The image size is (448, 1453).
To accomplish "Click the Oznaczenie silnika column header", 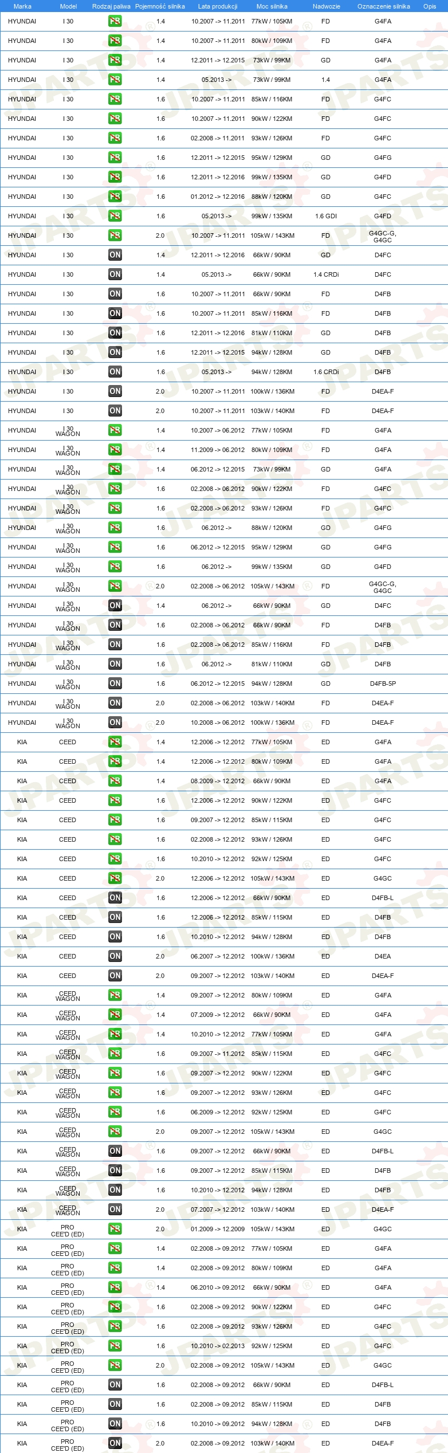I will tap(383, 6).
